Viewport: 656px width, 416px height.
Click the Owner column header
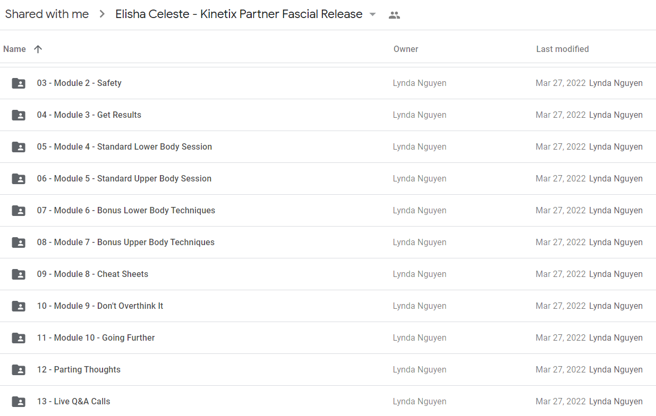(x=406, y=49)
